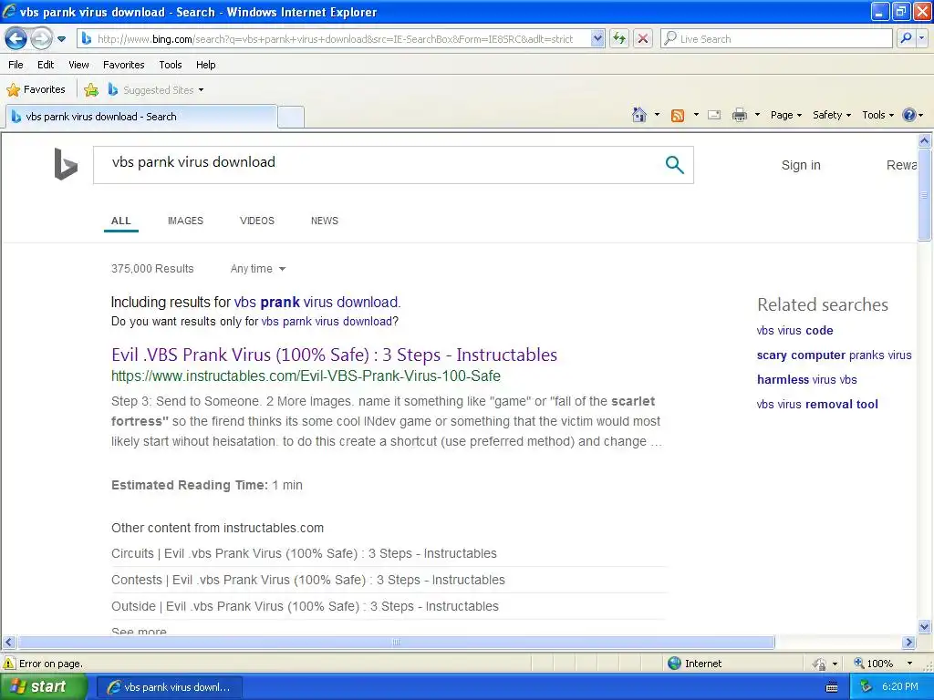Open Suggested Sites dropdown

tap(156, 90)
